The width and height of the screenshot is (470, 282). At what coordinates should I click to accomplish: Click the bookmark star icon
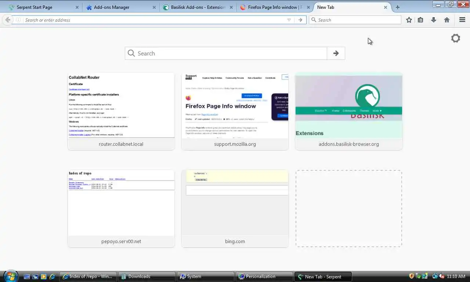tap(409, 20)
